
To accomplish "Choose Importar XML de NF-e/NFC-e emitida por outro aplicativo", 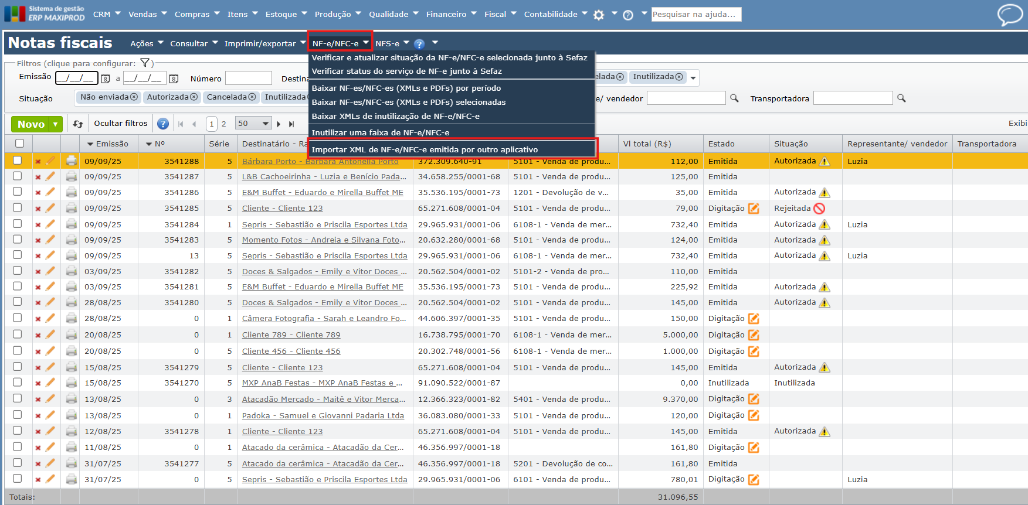I will (425, 149).
